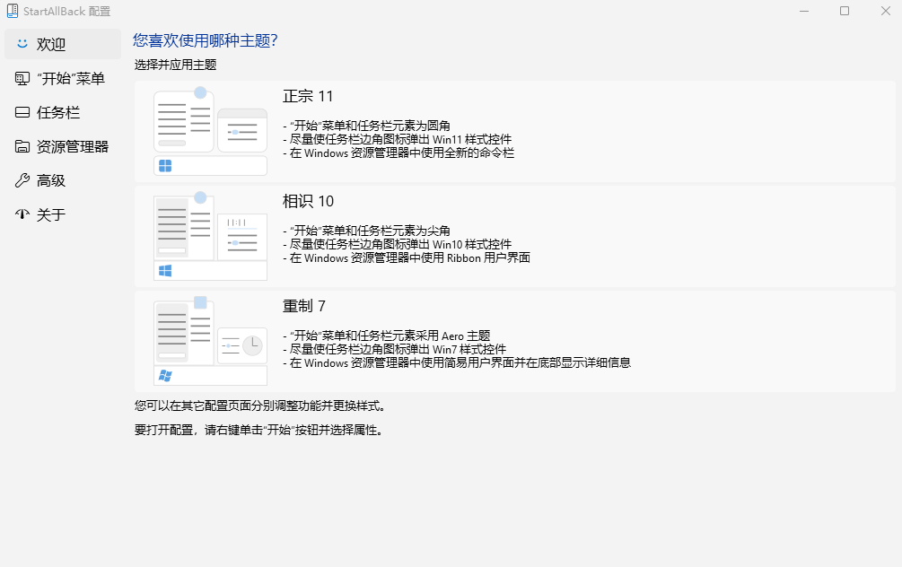Click the line about 元素为尖角
Image resolution: width=902 pixels, height=567 pixels.
click(x=366, y=231)
